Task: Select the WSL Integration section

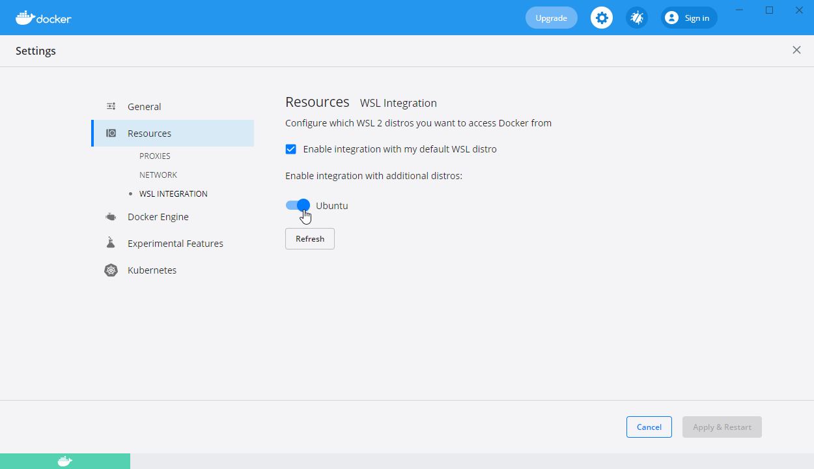Action: [x=173, y=193]
